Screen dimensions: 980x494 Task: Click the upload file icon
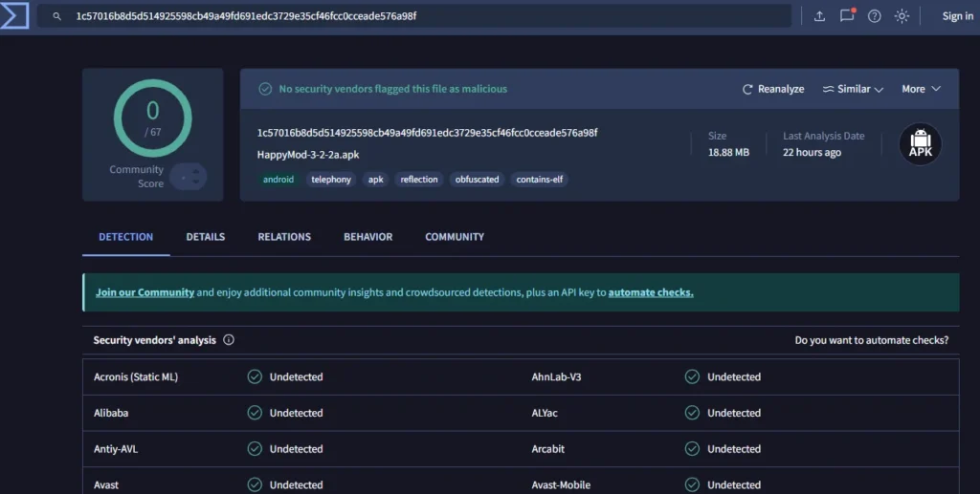click(x=819, y=16)
